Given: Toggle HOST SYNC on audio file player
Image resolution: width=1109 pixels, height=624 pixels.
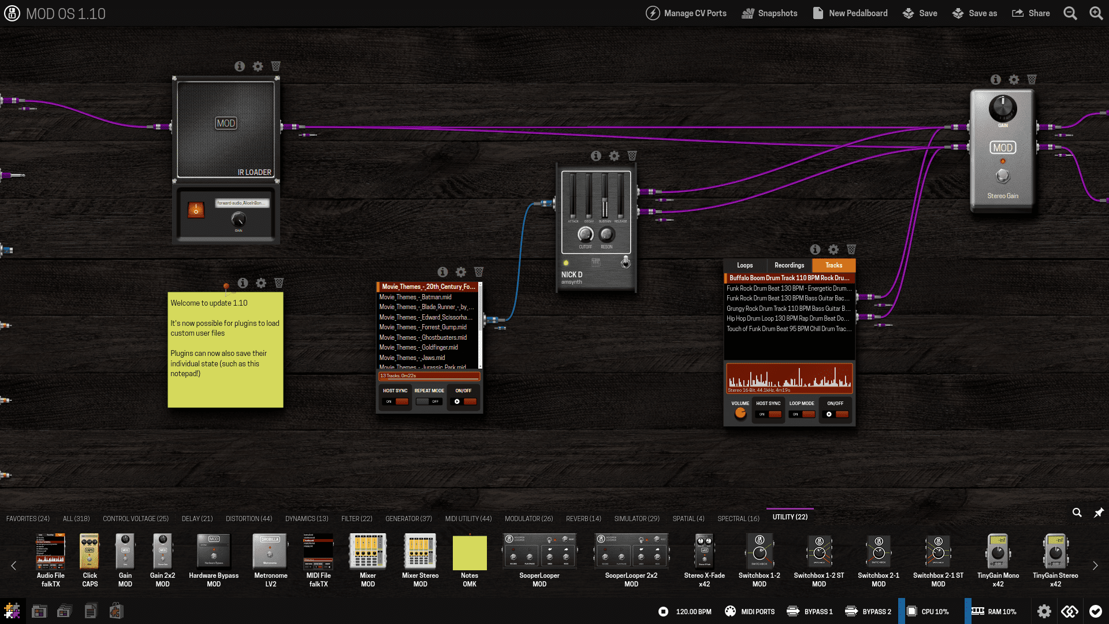Looking at the screenshot, I should tap(768, 414).
